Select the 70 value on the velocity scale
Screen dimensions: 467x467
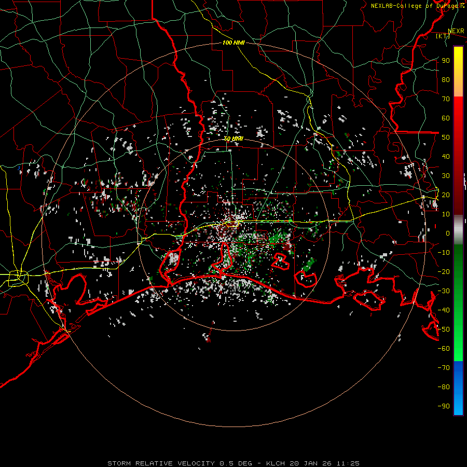tap(446, 99)
